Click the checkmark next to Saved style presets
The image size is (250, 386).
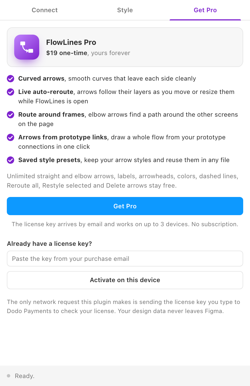pyautogui.click(x=11, y=160)
